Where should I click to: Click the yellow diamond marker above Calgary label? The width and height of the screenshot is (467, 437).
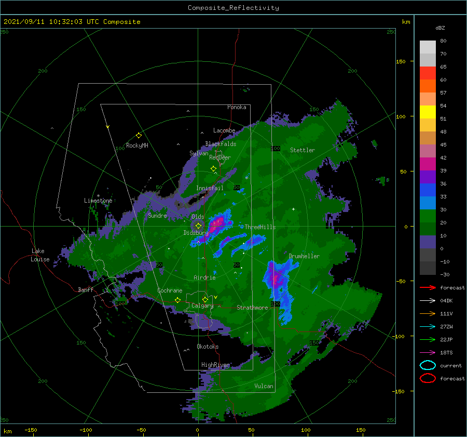tap(205, 299)
